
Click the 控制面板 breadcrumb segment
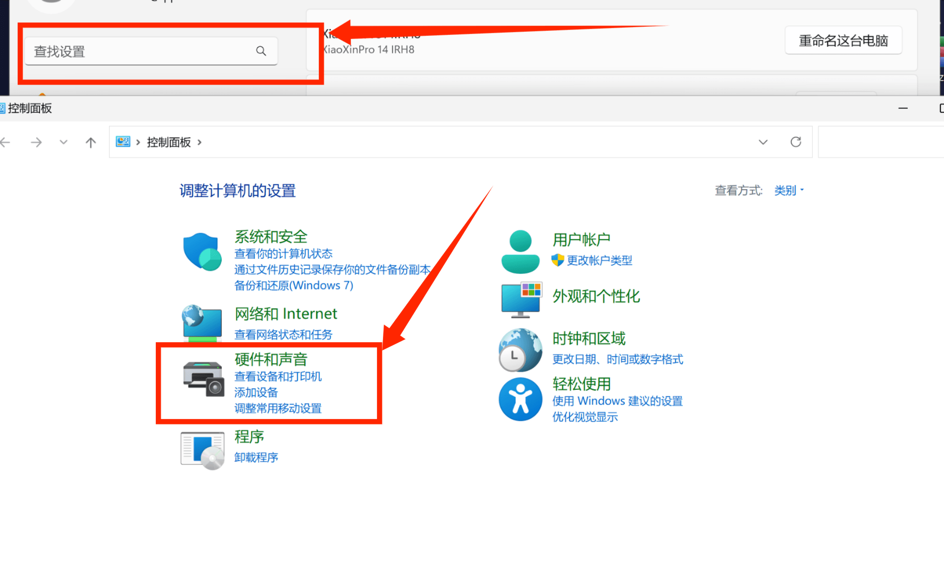(x=169, y=142)
